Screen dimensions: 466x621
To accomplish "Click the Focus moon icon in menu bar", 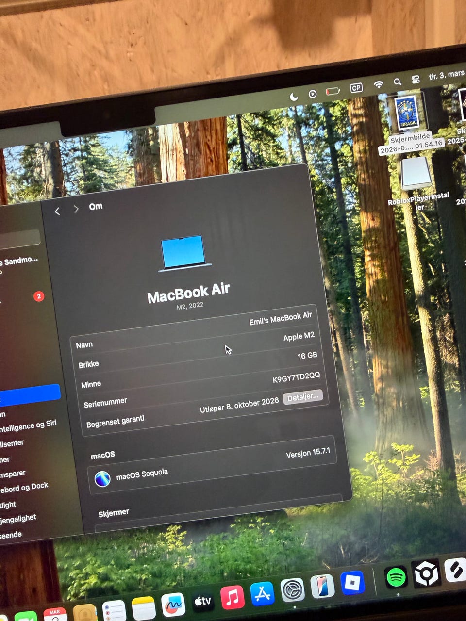I will [294, 97].
